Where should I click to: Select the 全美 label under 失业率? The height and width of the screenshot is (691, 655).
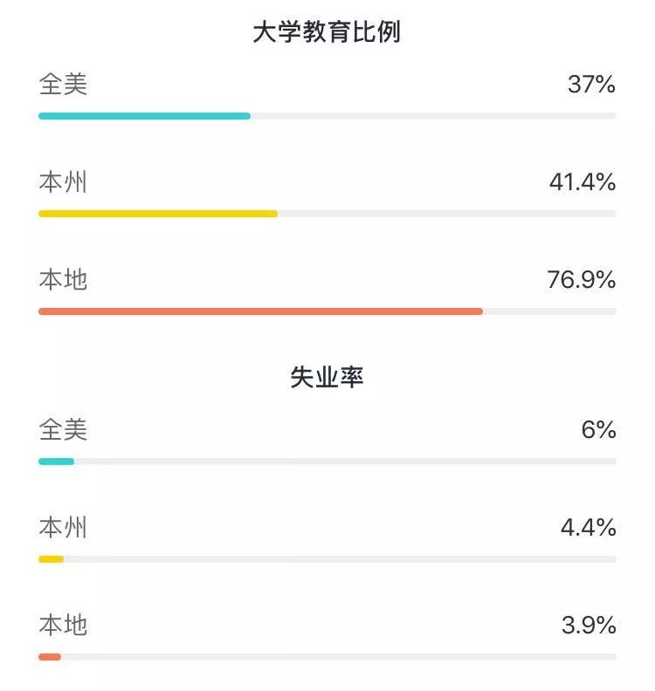pos(63,429)
